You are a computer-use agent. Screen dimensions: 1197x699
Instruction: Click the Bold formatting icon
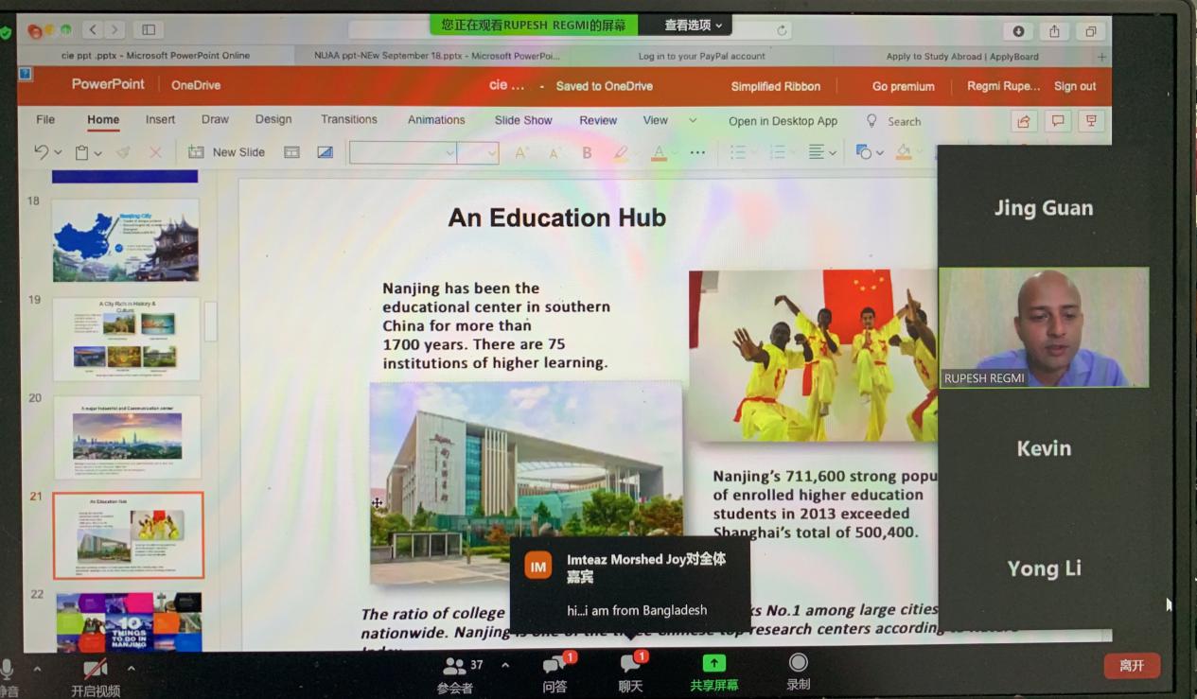[587, 152]
